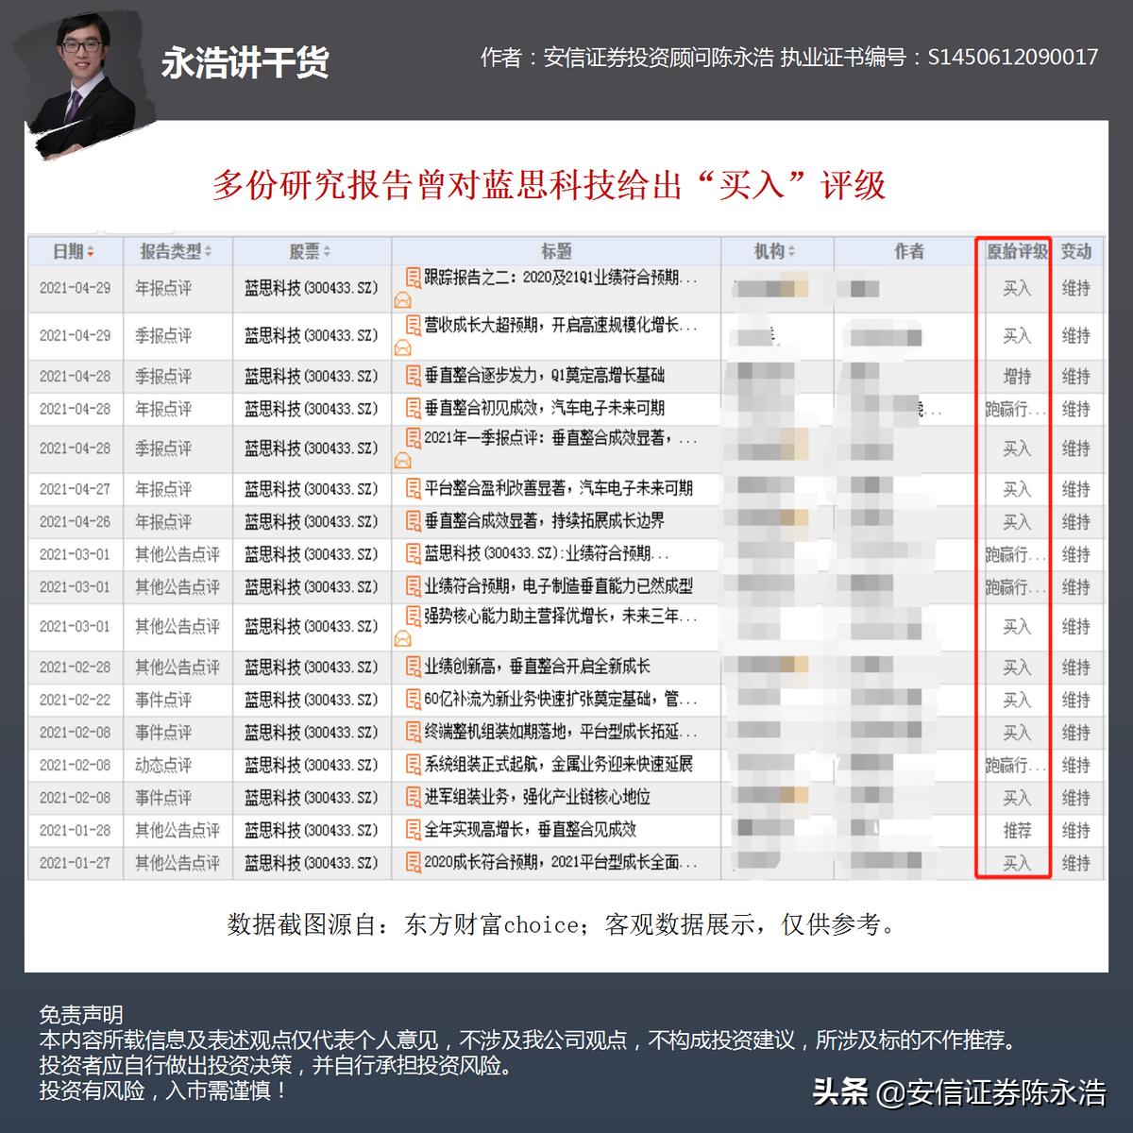Open the report preview icon on the 2021-04-29 跟踪报告 row

(412, 279)
